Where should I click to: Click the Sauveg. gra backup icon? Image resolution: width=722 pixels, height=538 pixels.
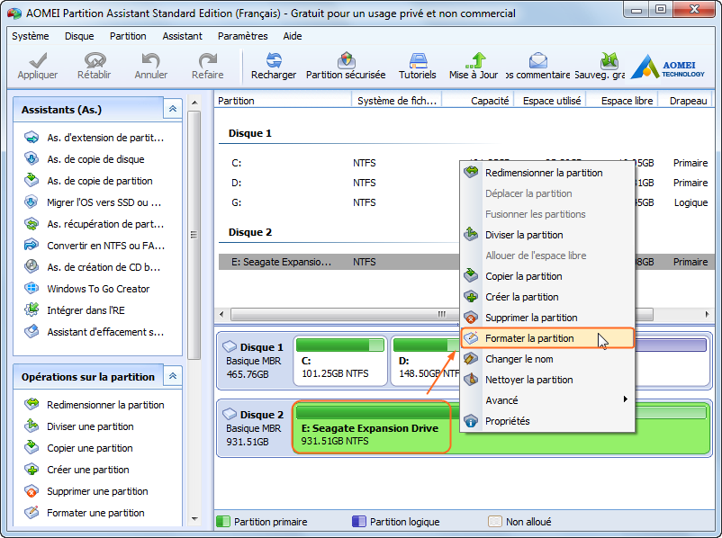pyautogui.click(x=609, y=60)
